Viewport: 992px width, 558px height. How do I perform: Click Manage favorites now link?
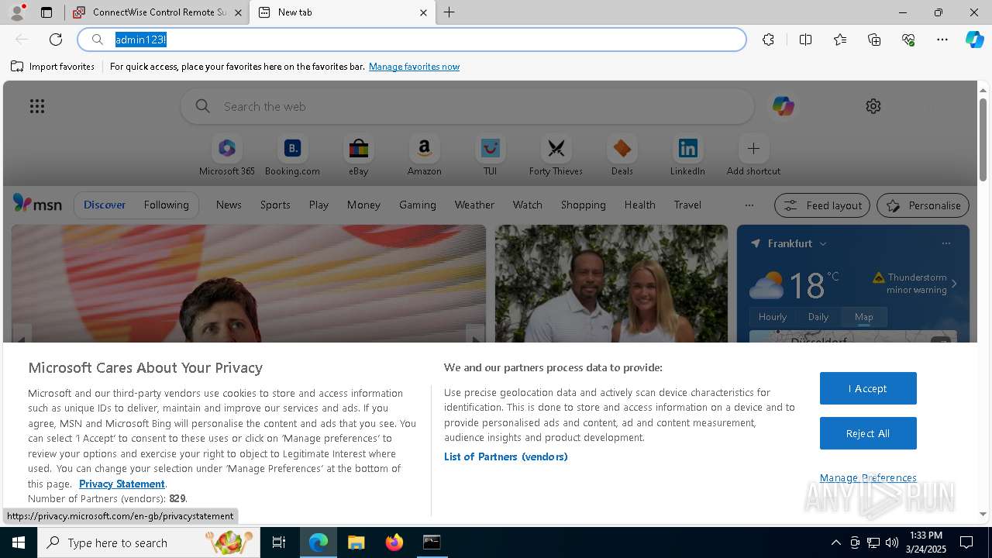[414, 67]
